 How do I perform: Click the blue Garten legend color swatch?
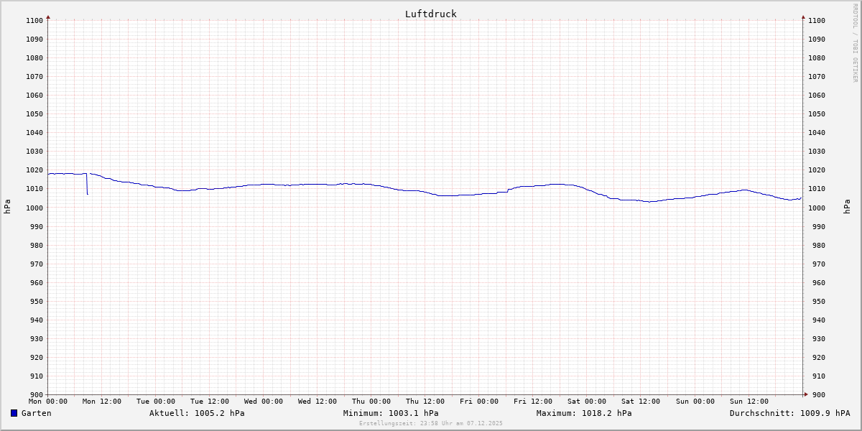click(14, 413)
